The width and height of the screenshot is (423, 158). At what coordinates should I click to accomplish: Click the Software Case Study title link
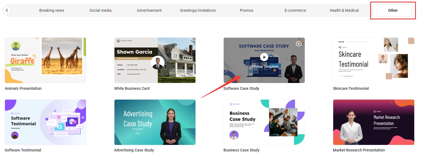pyautogui.click(x=241, y=88)
